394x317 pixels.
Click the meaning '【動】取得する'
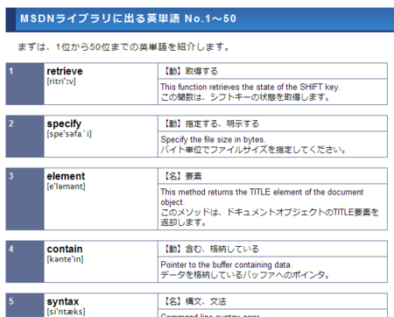(x=190, y=71)
